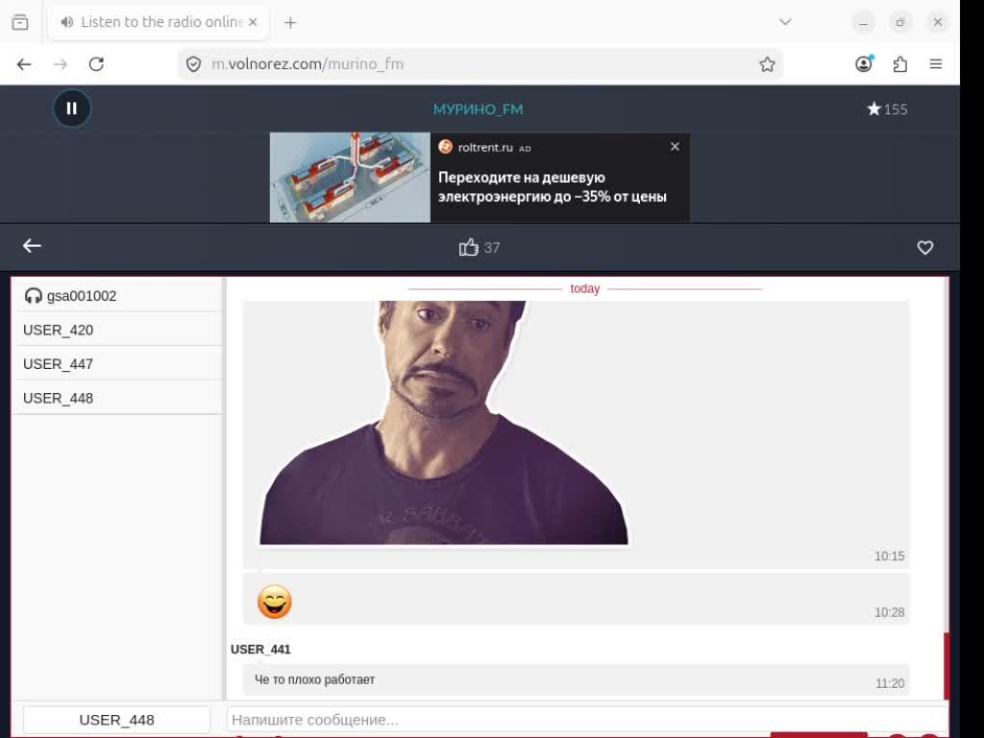Click the USER_441 sender name
The image size is (984, 738).
click(260, 650)
